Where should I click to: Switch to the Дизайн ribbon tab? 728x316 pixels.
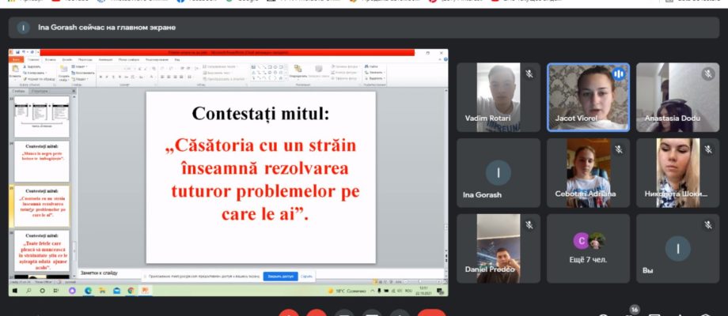(x=66, y=60)
